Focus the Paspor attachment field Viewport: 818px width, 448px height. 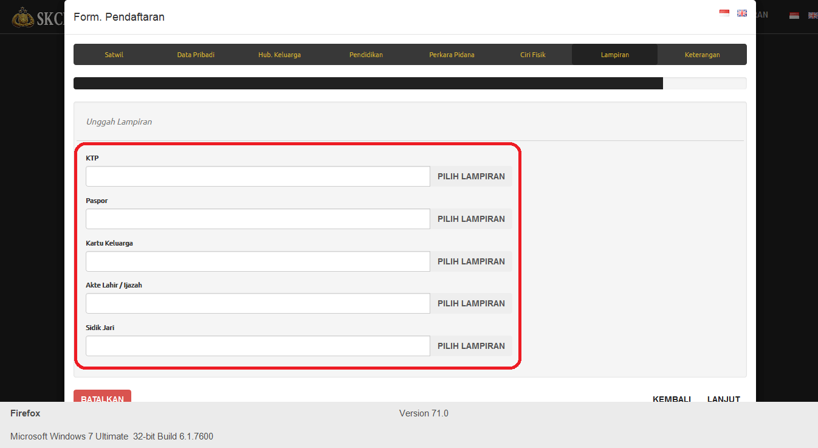tap(258, 219)
